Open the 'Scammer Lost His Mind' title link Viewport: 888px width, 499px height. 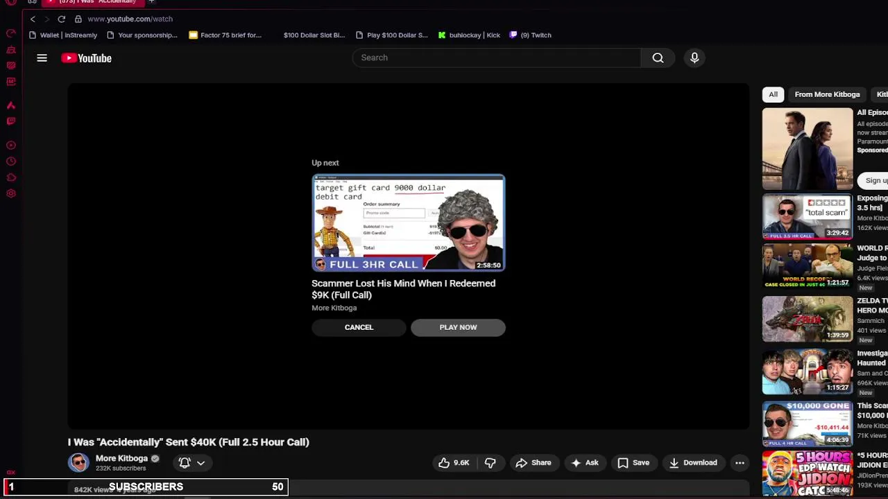click(x=403, y=289)
